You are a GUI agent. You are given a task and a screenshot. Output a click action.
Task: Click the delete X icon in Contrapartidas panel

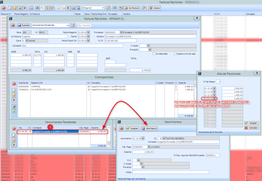(14, 100)
